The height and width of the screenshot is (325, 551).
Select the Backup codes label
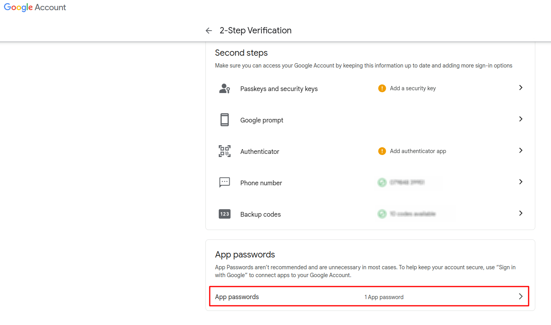click(260, 214)
